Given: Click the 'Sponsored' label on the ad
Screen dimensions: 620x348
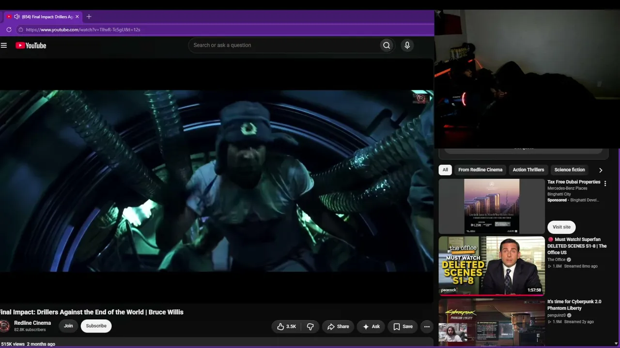Looking at the screenshot, I should point(557,200).
